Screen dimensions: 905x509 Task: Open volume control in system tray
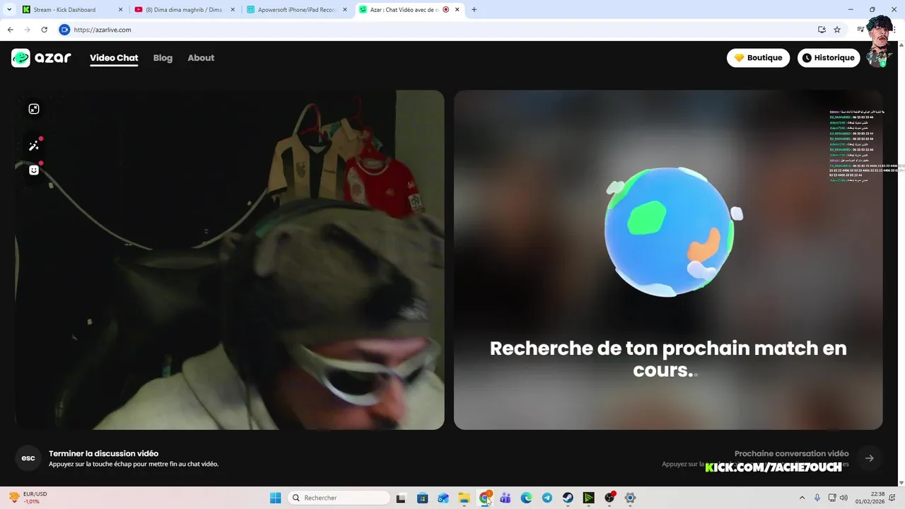843,498
